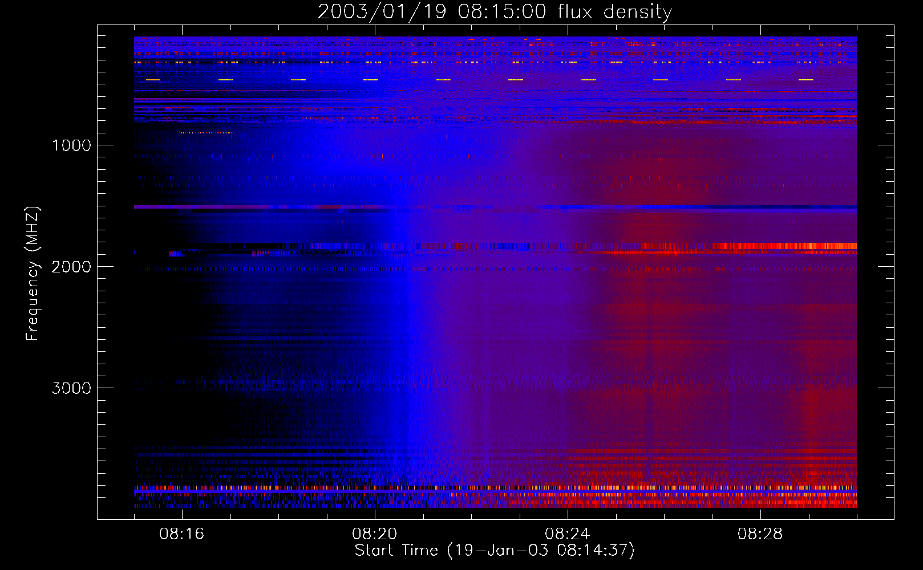Click the 3000 frequency tick label
The height and width of the screenshot is (570, 923).
[71, 388]
